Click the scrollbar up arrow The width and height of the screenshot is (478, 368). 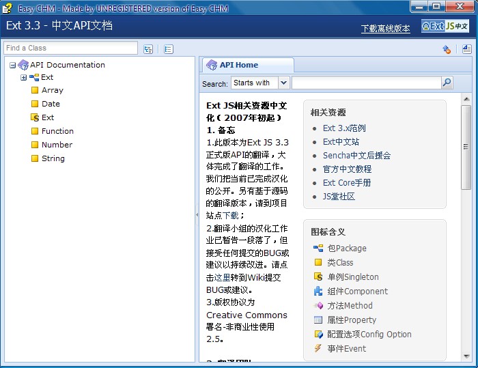coord(466,99)
